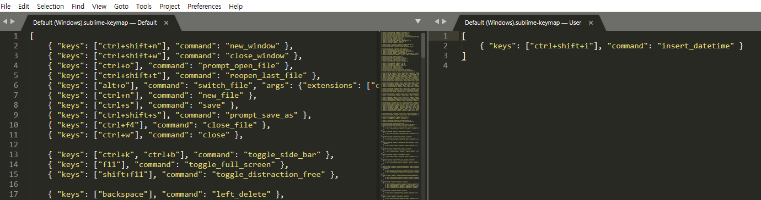The width and height of the screenshot is (761, 200).
Task: Click "backspace" key binding text
Action: click(x=125, y=194)
